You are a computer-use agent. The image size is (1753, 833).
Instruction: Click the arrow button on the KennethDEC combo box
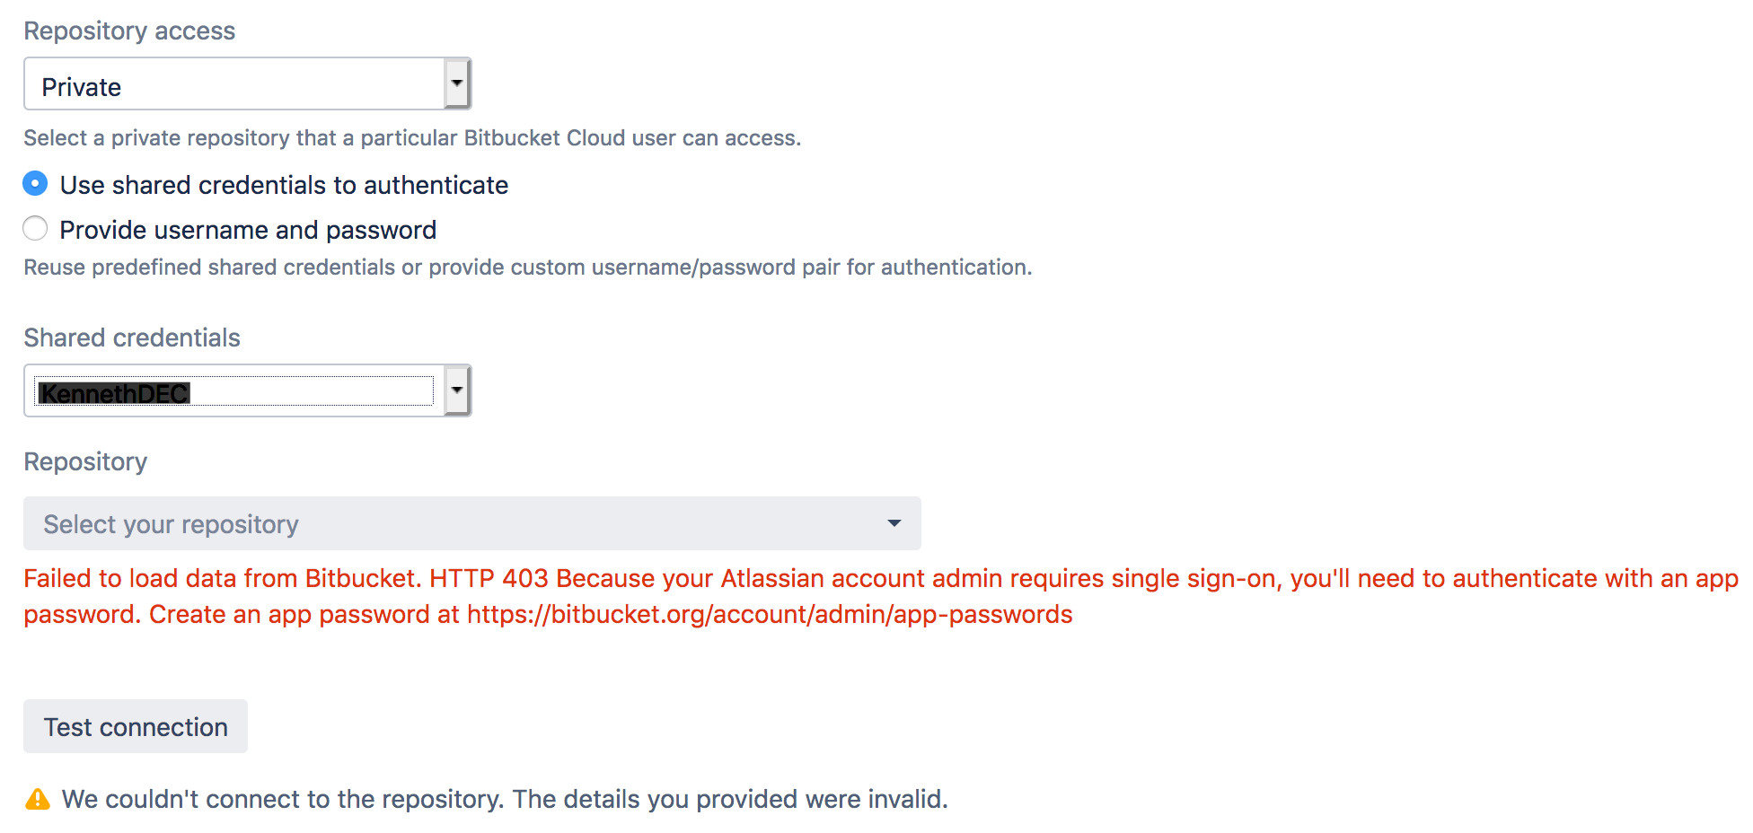457,390
